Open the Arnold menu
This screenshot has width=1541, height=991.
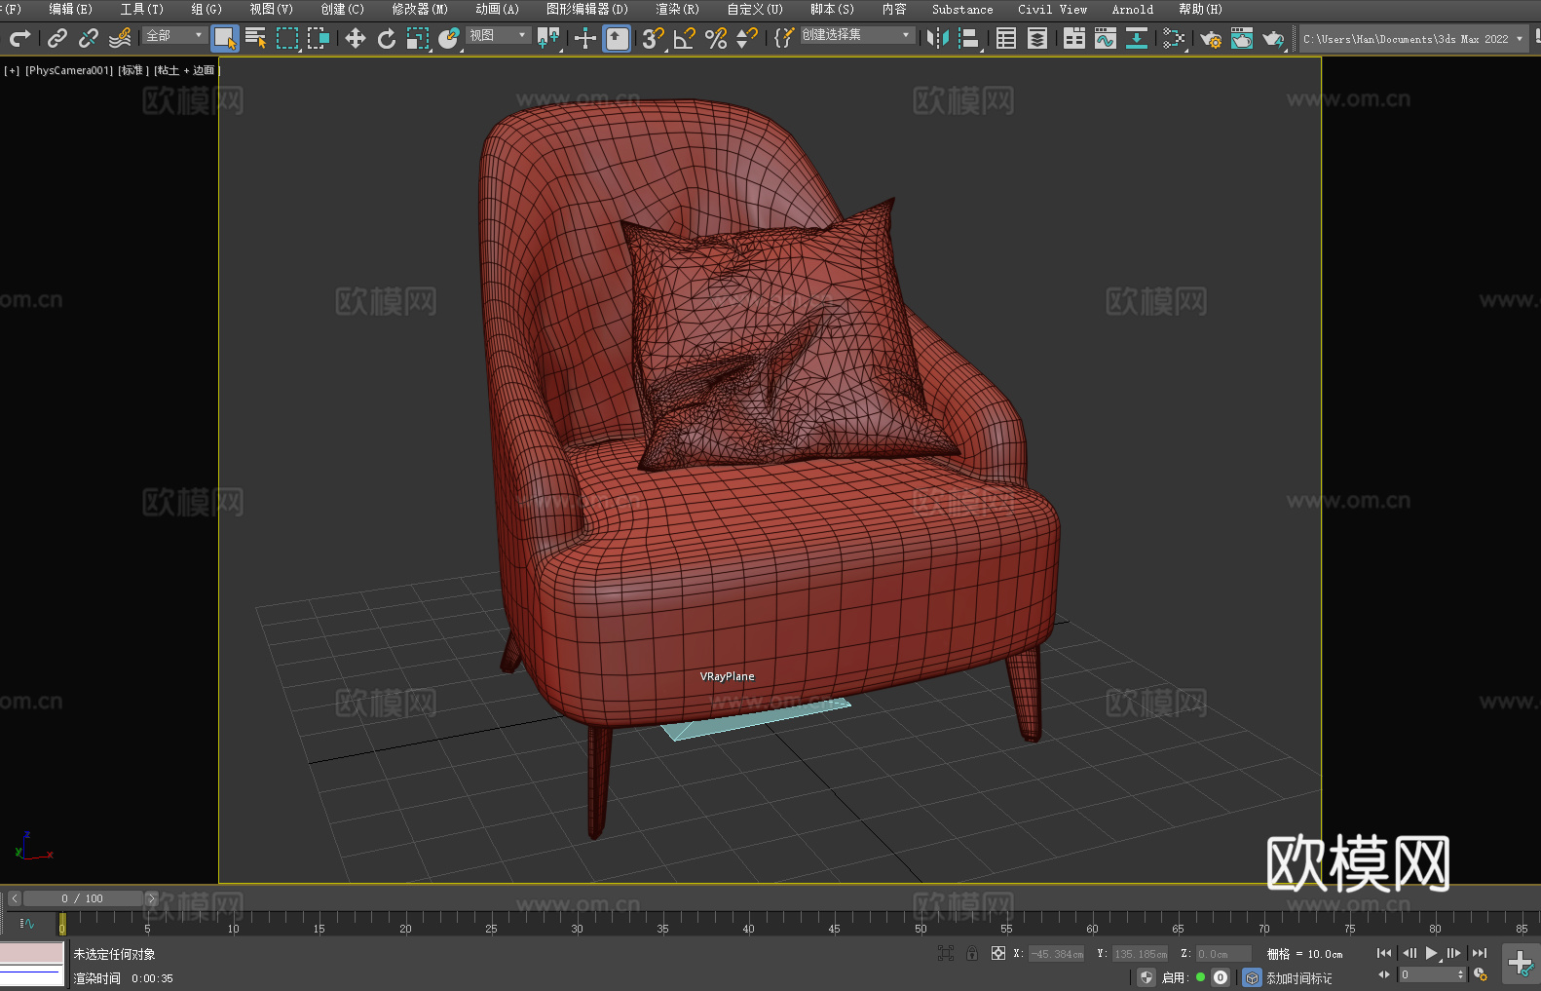click(x=1132, y=9)
